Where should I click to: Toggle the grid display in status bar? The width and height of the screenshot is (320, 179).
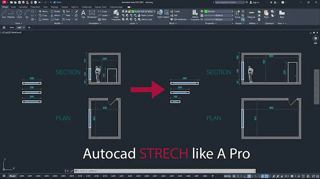click(x=234, y=176)
